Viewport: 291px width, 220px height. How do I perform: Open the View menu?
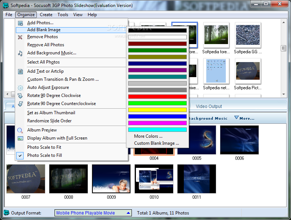[x=78, y=15]
